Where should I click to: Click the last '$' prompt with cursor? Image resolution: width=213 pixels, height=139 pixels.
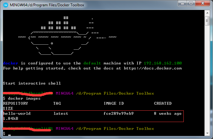pyautogui.click(x=7, y=134)
